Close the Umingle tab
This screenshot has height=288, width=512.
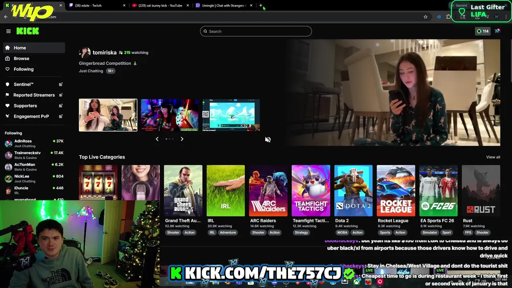pos(251,6)
